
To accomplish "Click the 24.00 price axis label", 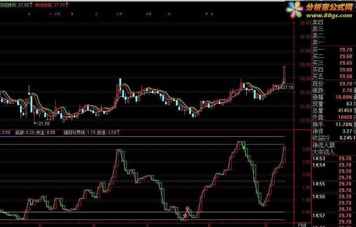I will [x=305, y=106].
